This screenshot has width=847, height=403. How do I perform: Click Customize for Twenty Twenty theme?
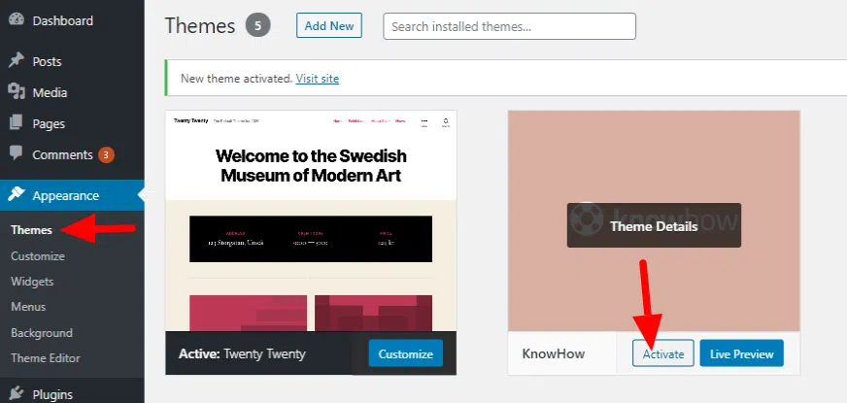(x=405, y=354)
